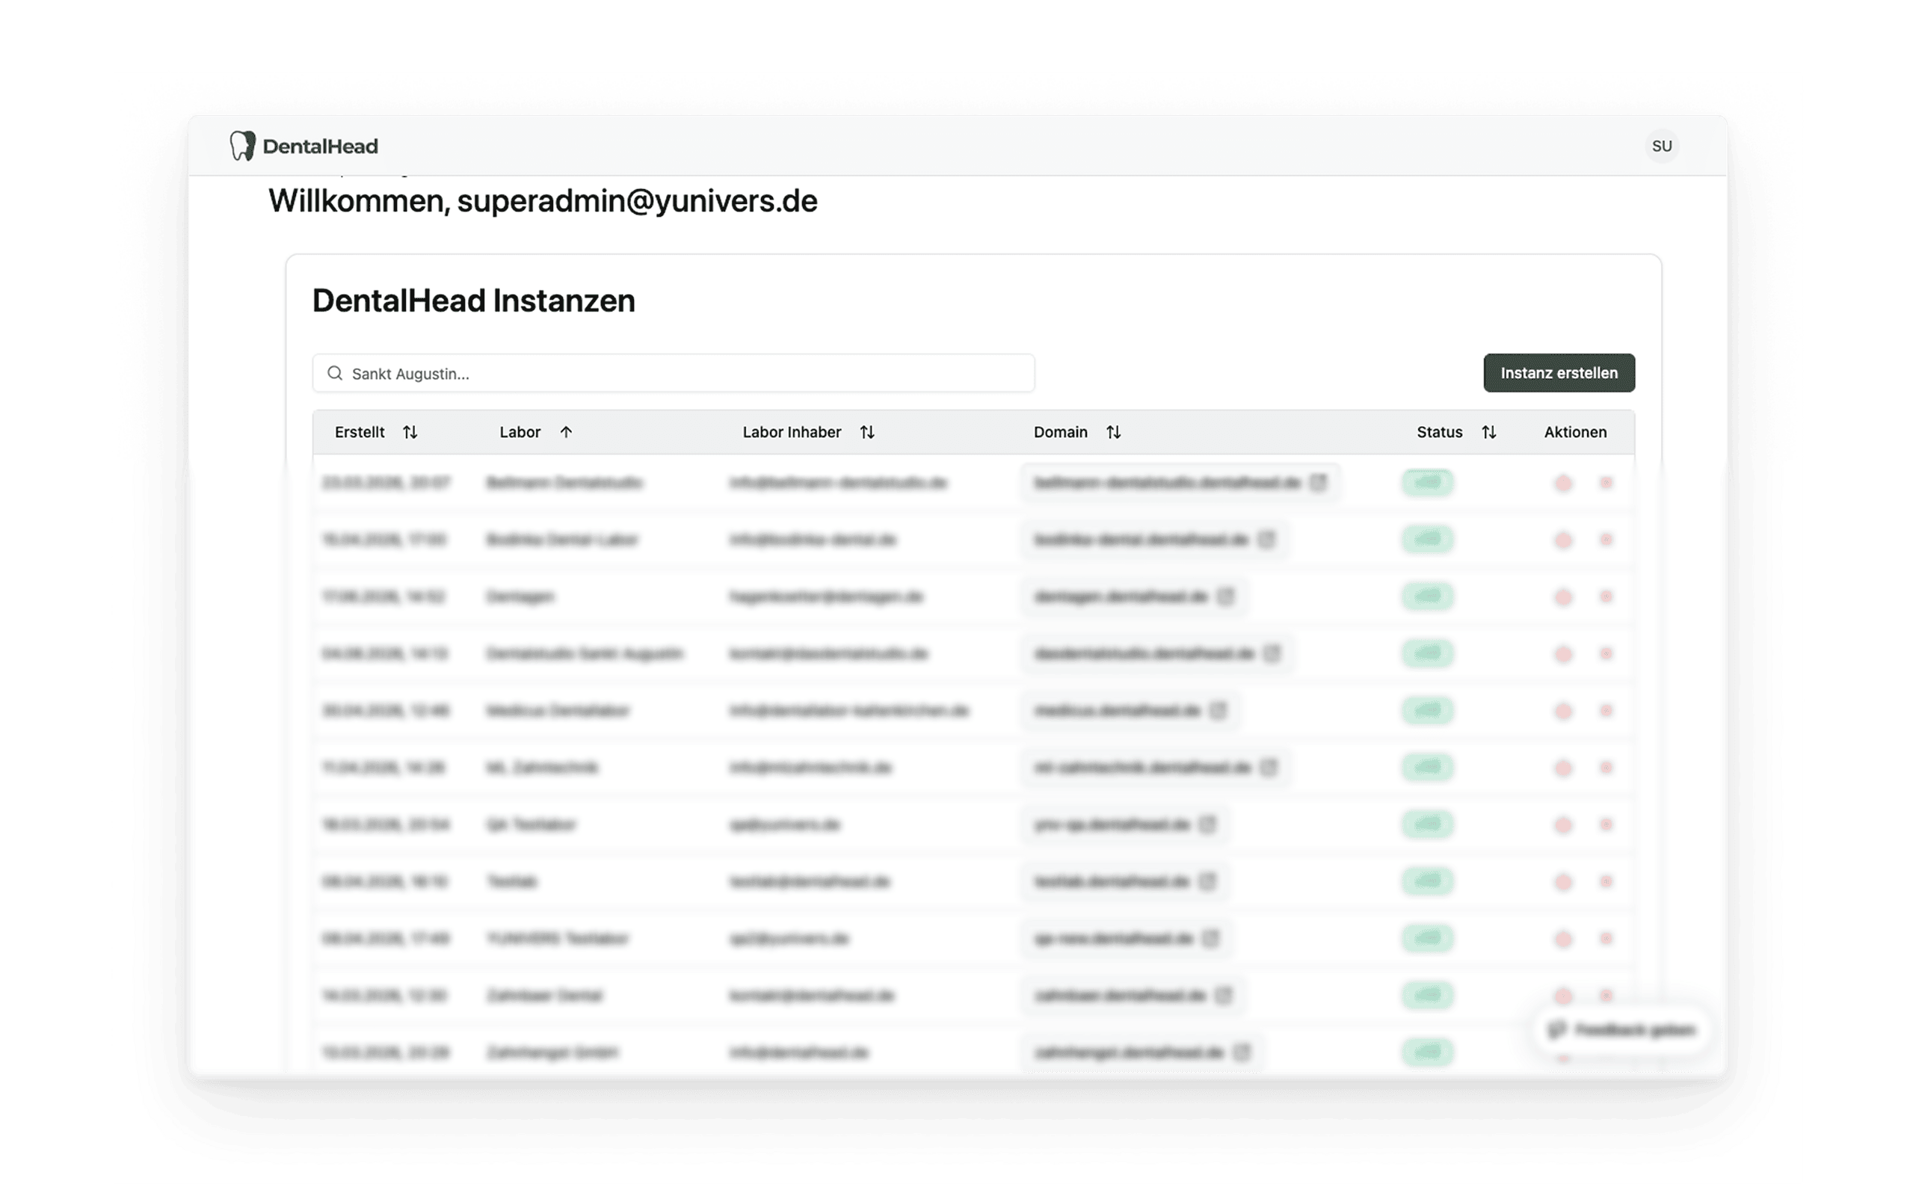The image size is (1913, 1193).
Task: Click the Aktionen column header
Action: point(1574,432)
